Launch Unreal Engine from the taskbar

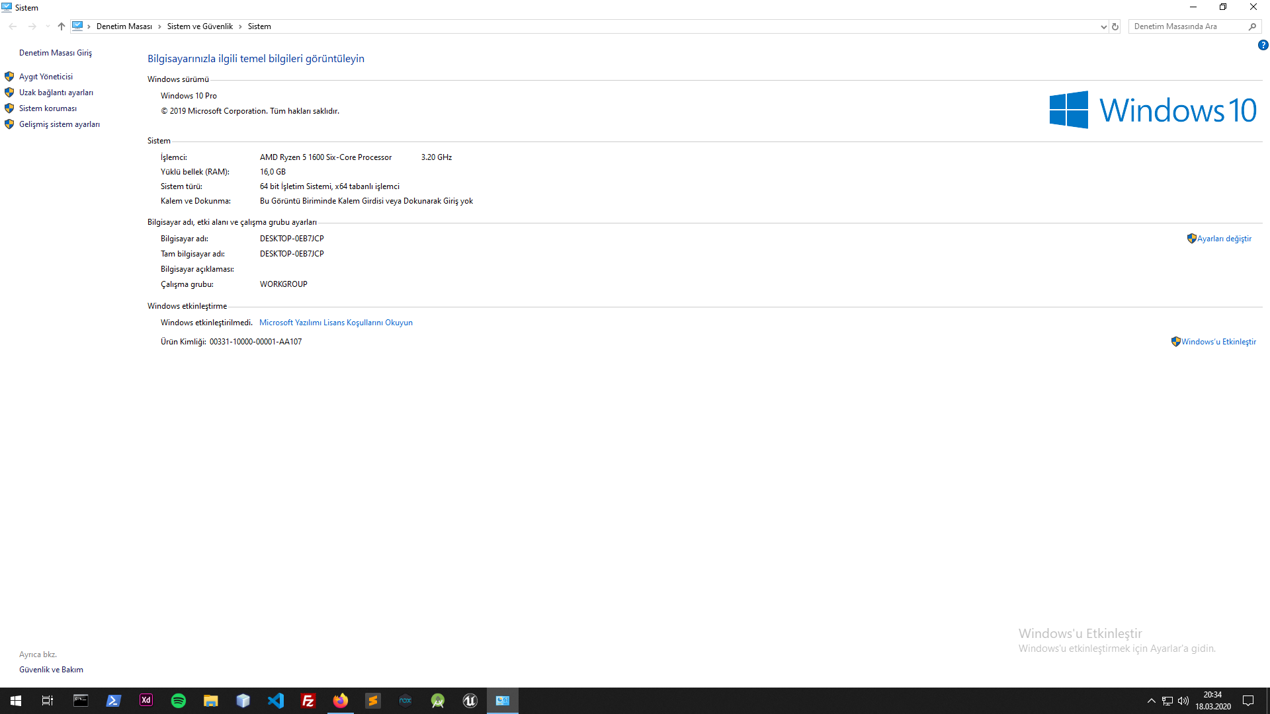(x=470, y=701)
